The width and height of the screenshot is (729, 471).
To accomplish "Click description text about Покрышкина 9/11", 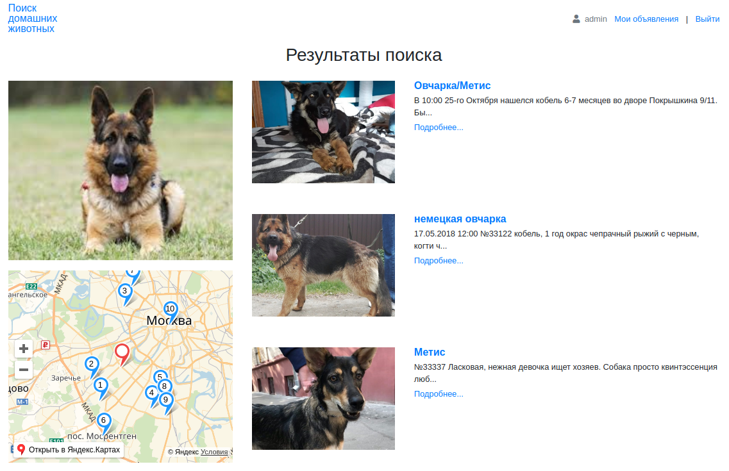I will (x=566, y=106).
